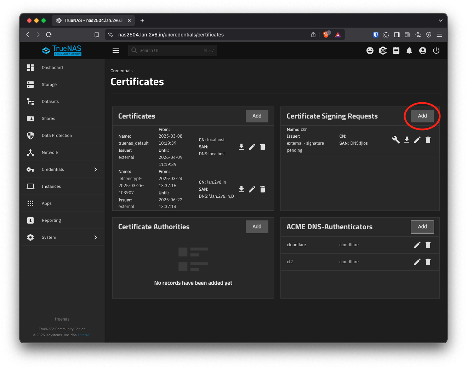The image size is (467, 369).
Task: Delete the truenas_default certificate
Action: pyautogui.click(x=263, y=147)
